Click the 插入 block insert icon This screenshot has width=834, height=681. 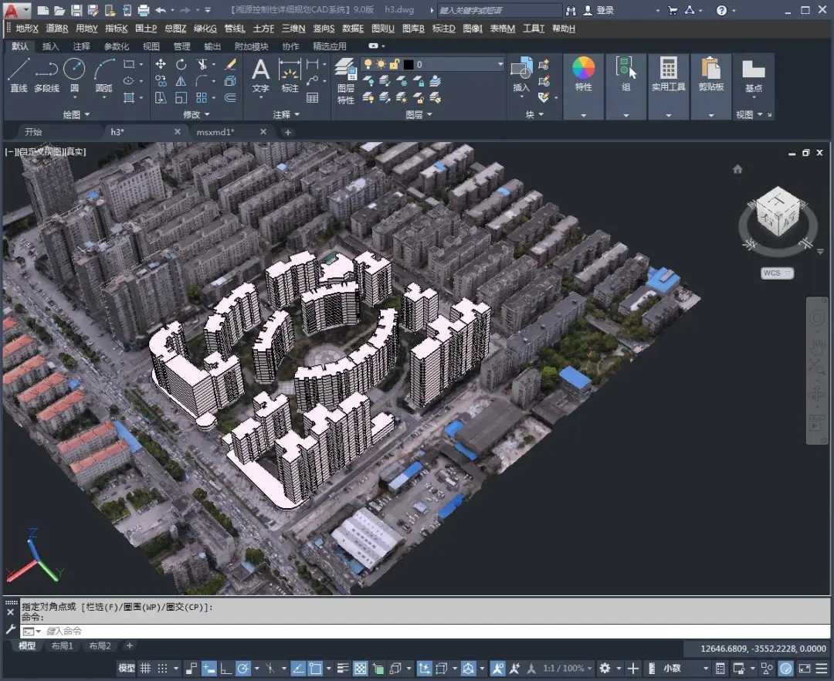point(521,74)
